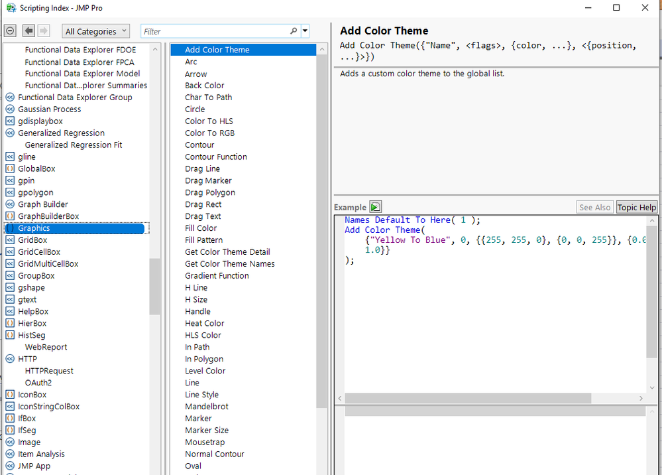Click the icon beside JMP App
The width and height of the screenshot is (662, 475).
[10, 466]
